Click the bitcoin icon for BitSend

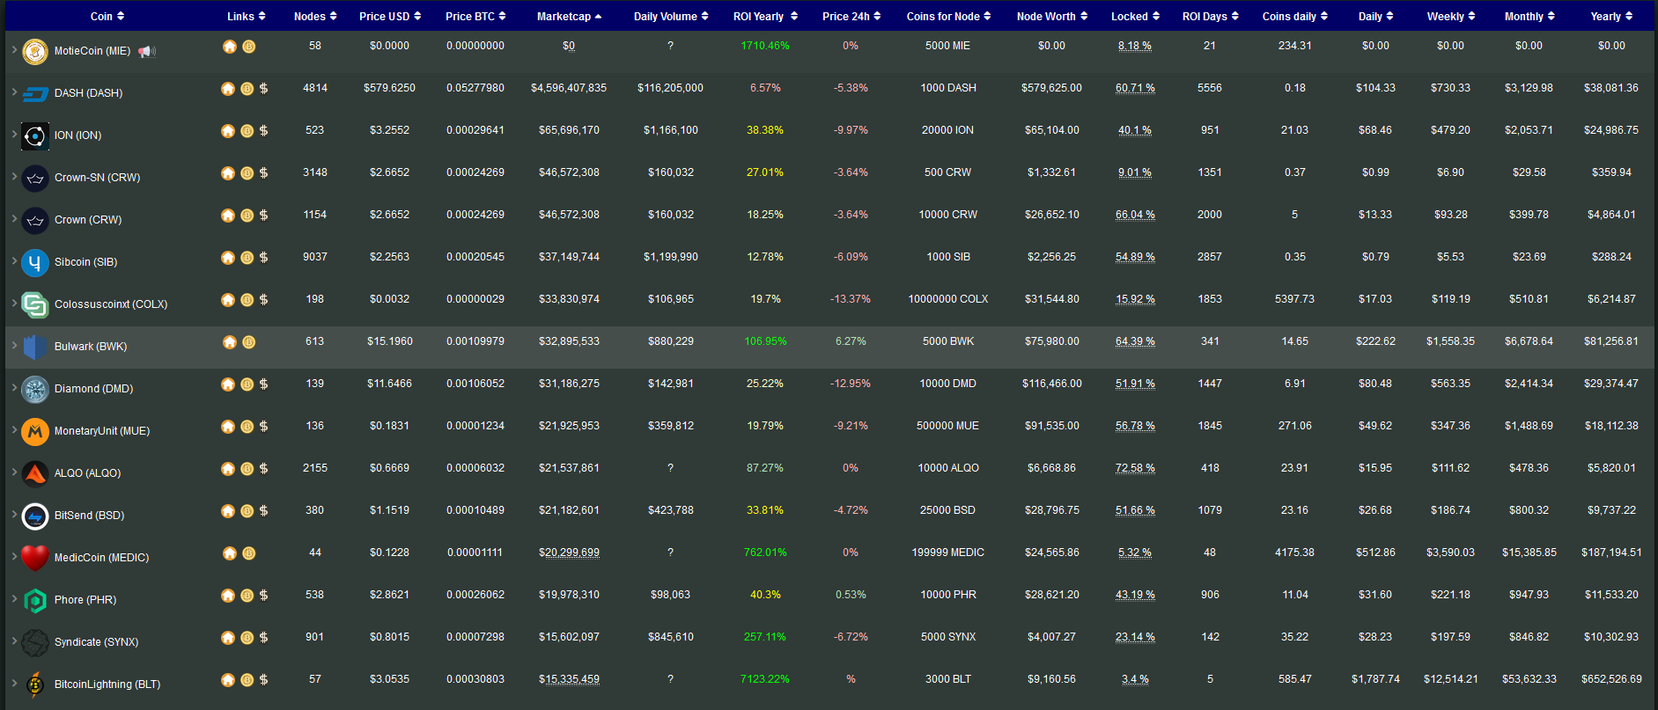point(247,511)
